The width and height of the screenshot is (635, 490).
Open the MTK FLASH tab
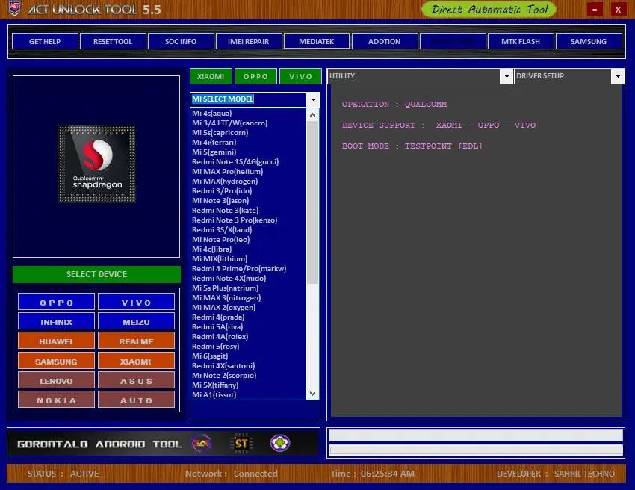point(521,41)
